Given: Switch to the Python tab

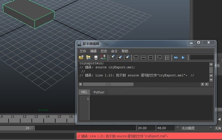Looking at the screenshot, I should point(99,92).
